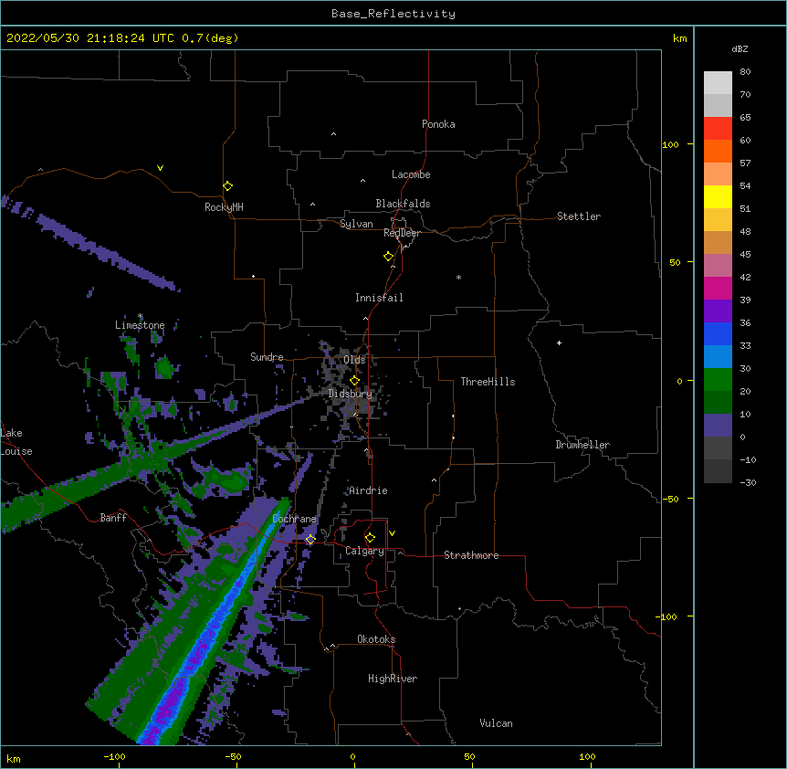
Task: Click the Lake Louise label
Action: click(16, 442)
